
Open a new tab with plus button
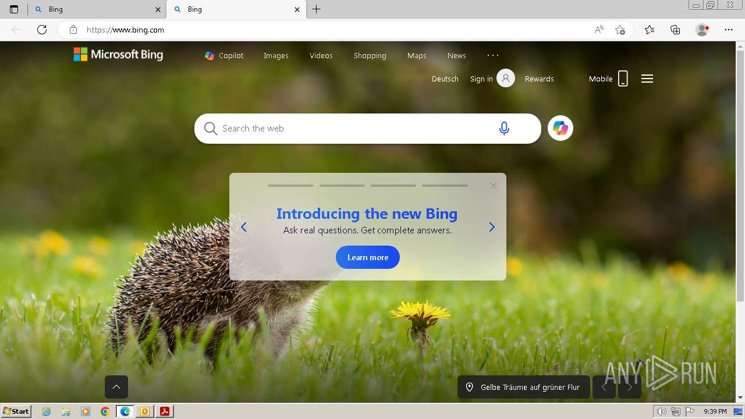click(x=316, y=9)
